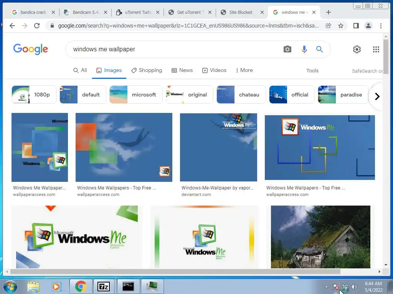The height and width of the screenshot is (294, 393).
Task: Search by image using the camera icon
Action: [x=287, y=49]
